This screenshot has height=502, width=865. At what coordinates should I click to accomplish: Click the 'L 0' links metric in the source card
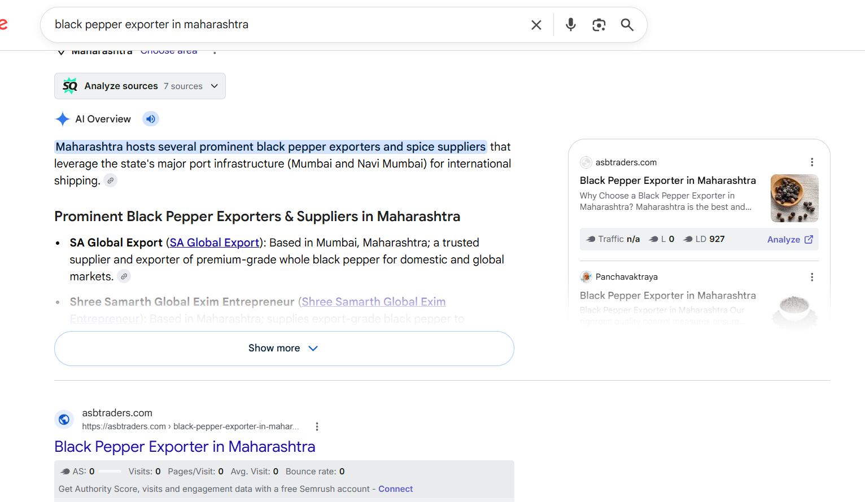point(662,239)
